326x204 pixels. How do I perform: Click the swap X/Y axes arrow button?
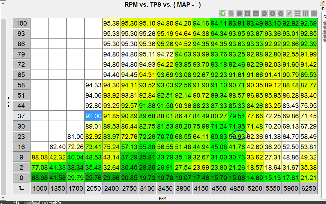click(x=22, y=188)
